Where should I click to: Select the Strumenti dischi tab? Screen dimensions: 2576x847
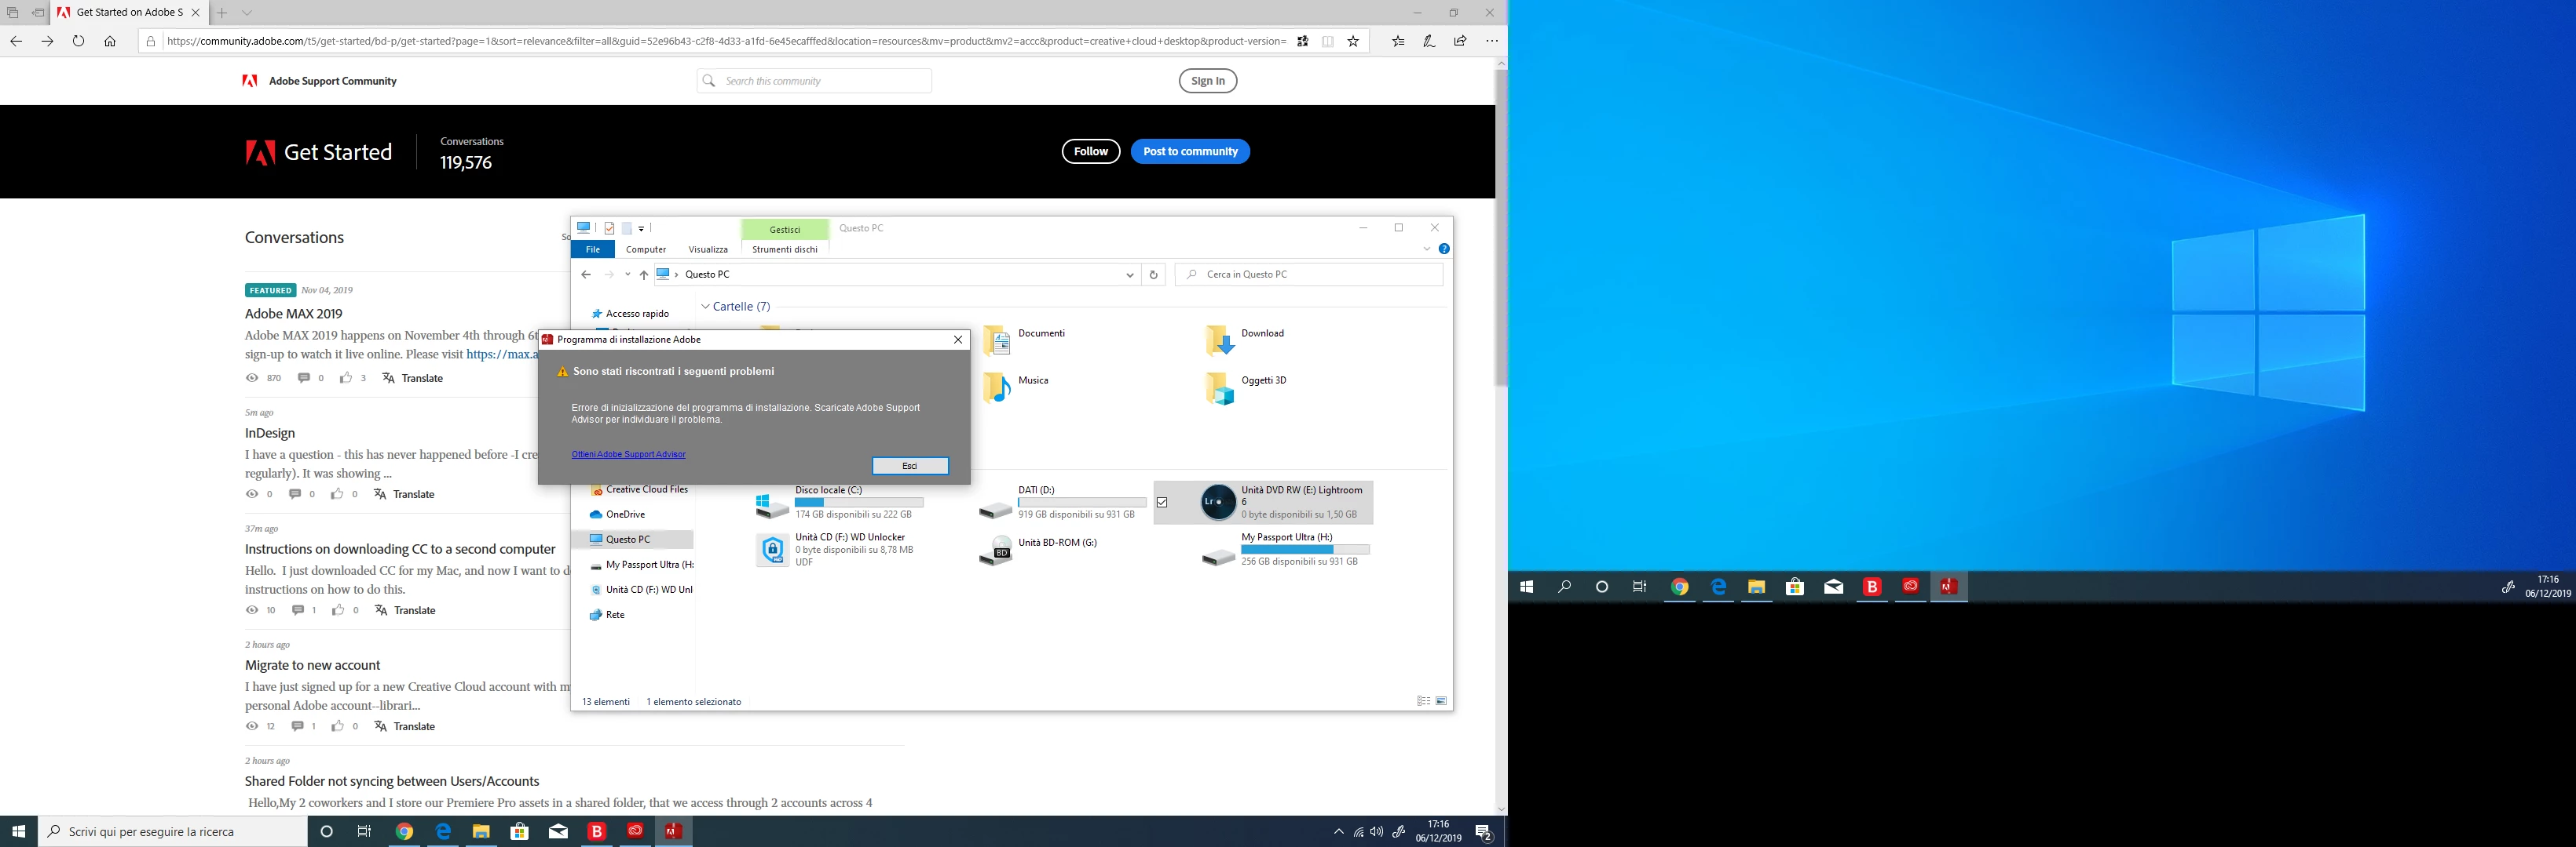point(784,249)
